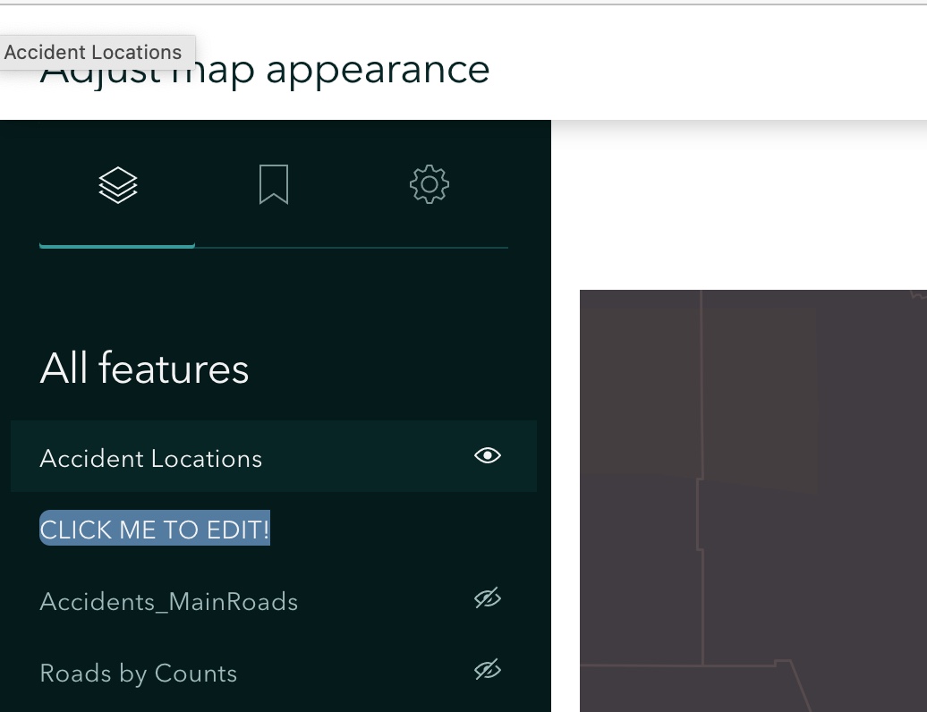Select the Roads by Counts layer row

coord(138,673)
